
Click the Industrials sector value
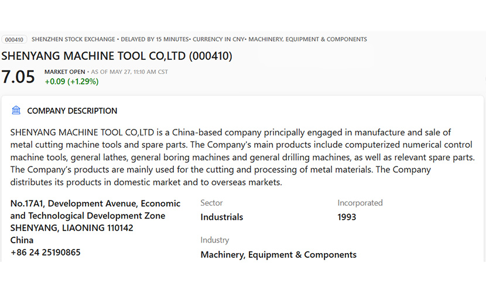coord(221,217)
